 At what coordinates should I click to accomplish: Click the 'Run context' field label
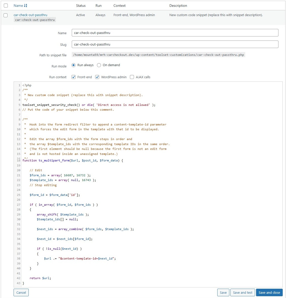click(x=58, y=77)
